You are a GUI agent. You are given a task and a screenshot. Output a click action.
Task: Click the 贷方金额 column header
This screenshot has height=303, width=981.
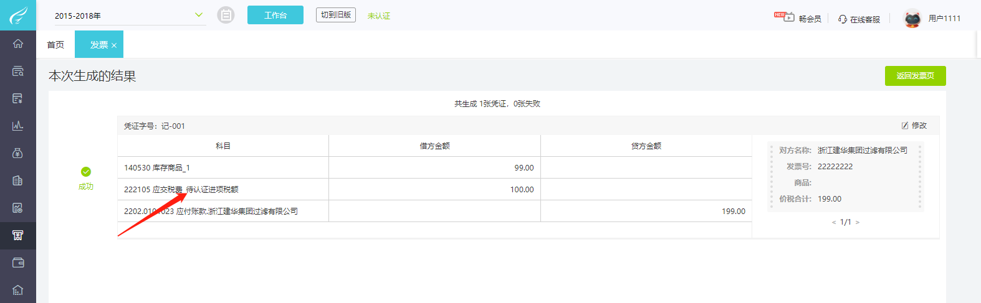pos(646,146)
